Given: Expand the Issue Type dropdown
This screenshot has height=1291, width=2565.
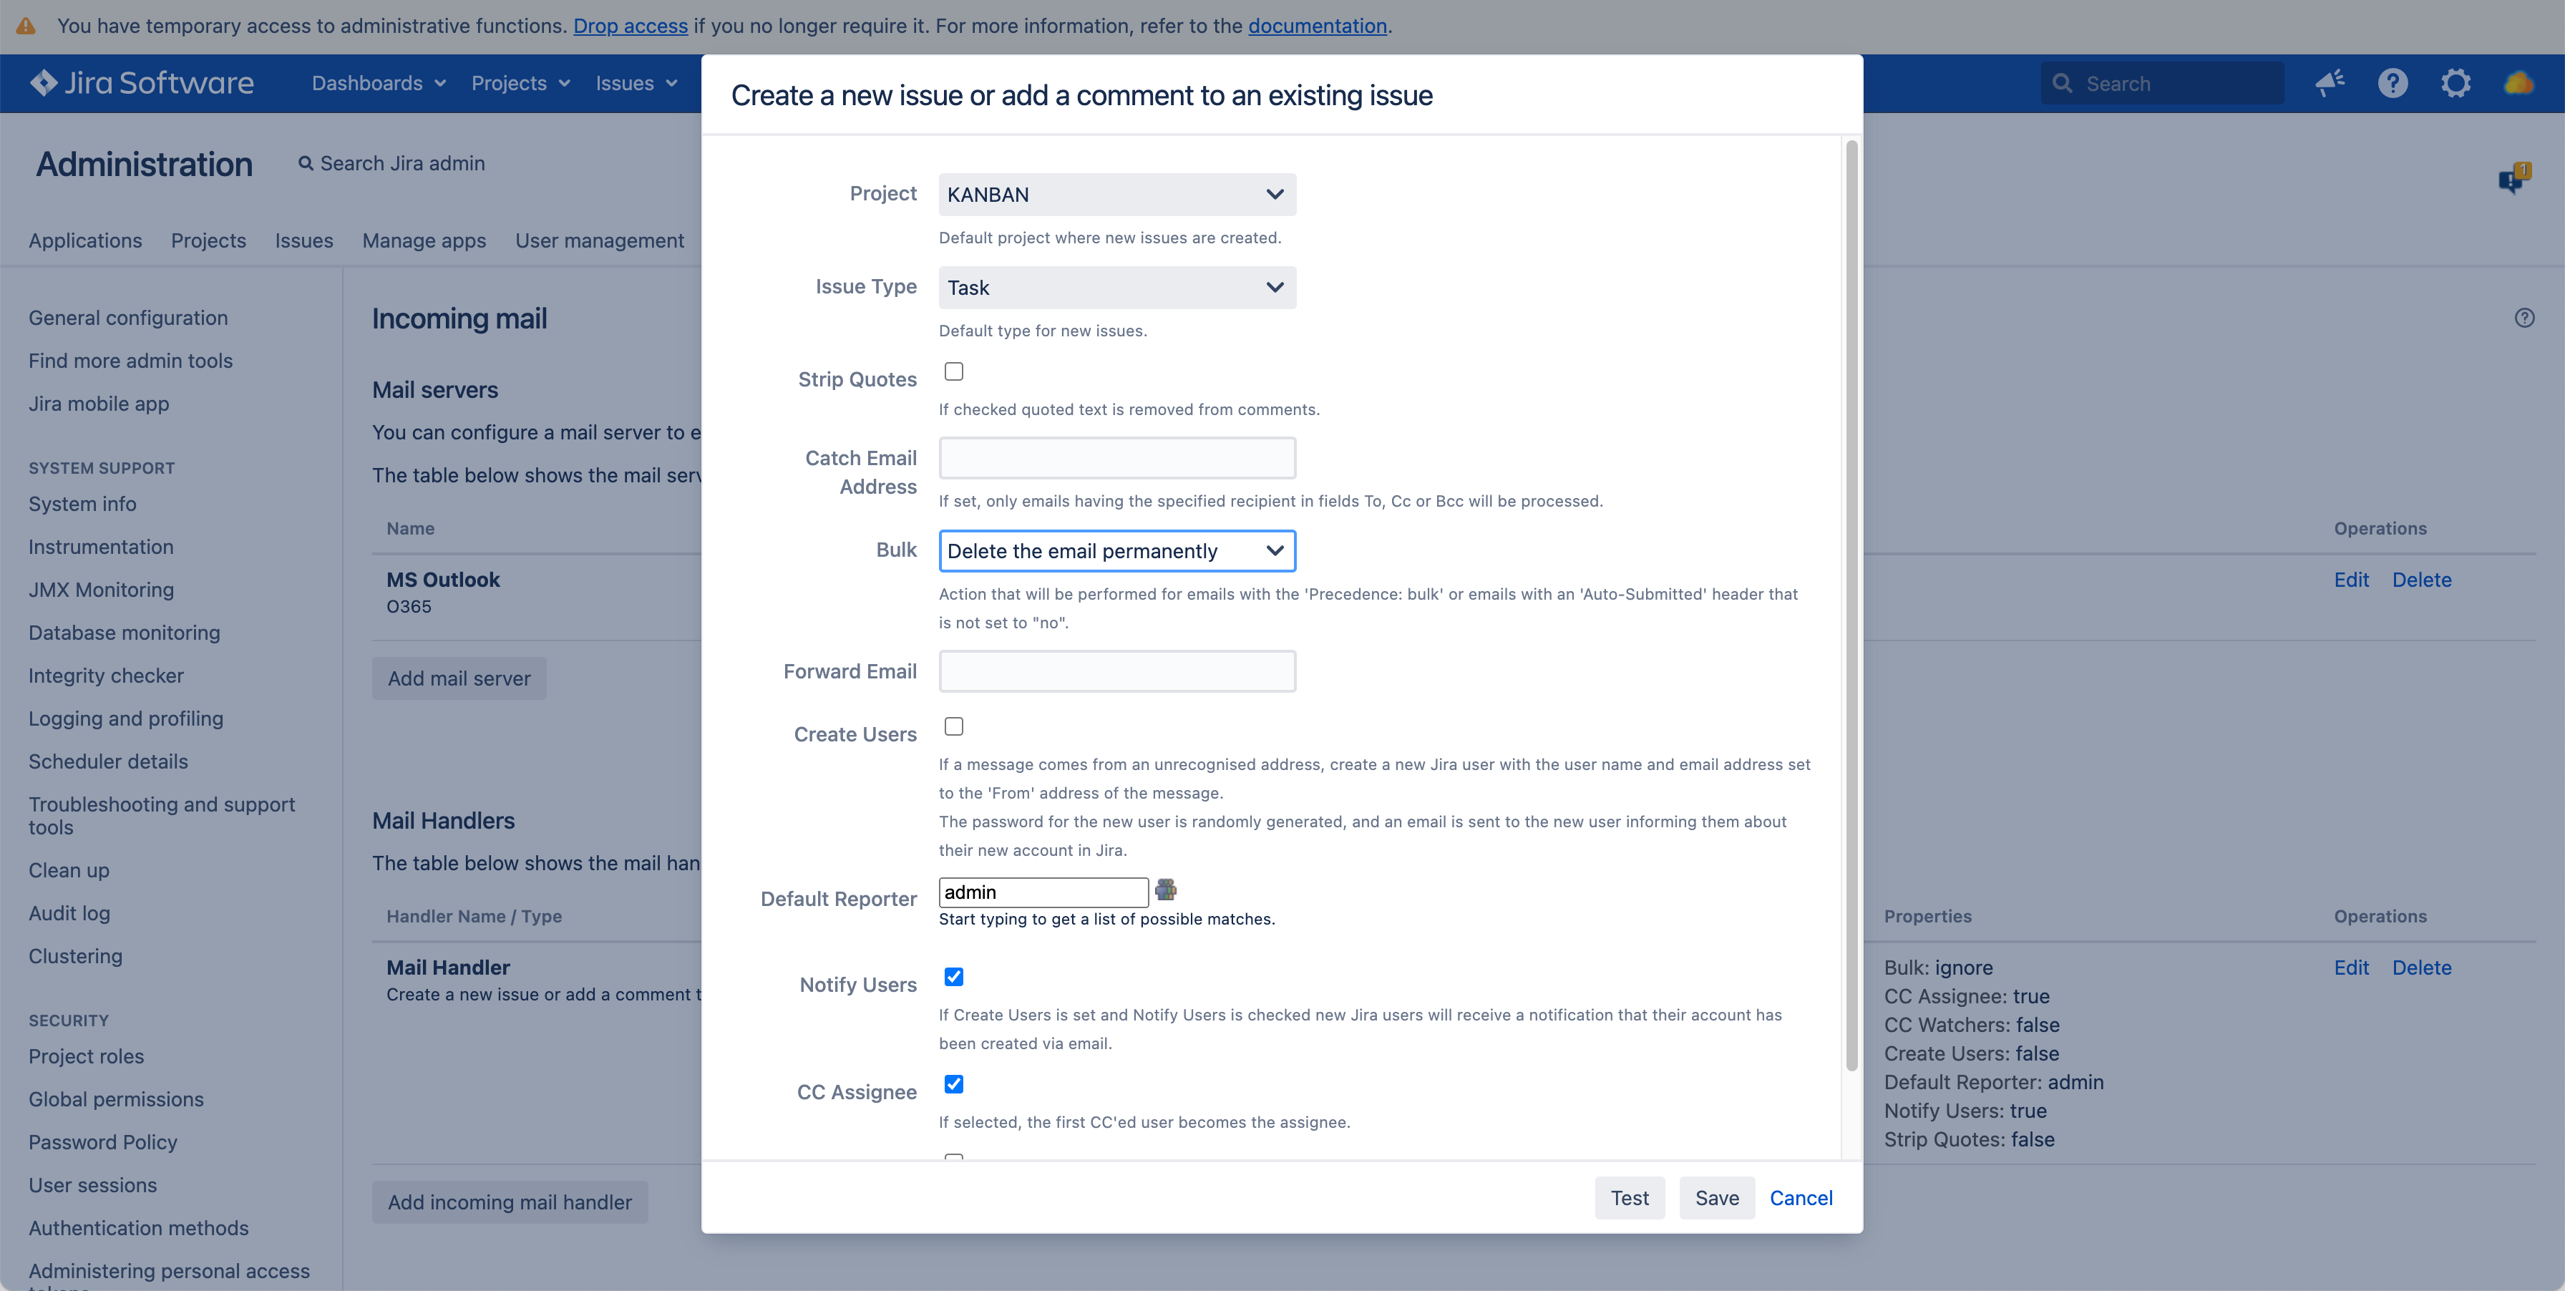Looking at the screenshot, I should tap(1116, 288).
